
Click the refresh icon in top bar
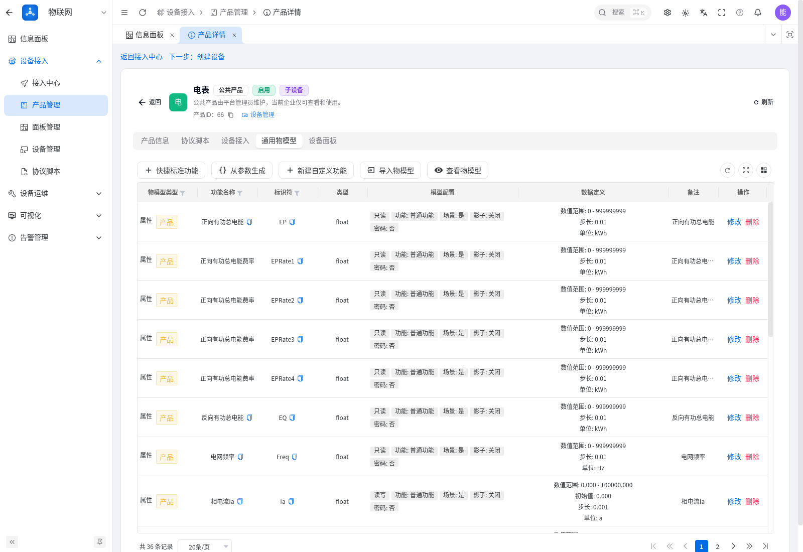143,13
